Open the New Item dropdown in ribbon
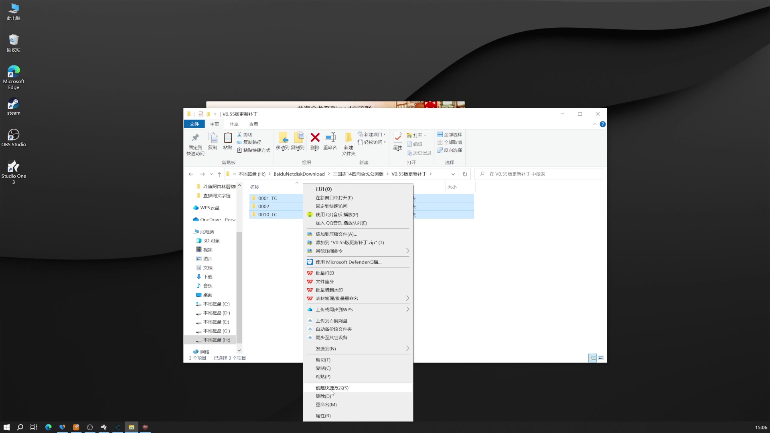770x433 pixels. point(372,135)
